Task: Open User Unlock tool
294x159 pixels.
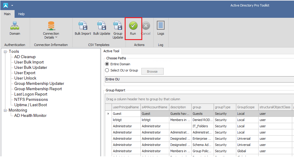Action: [x=25, y=78]
